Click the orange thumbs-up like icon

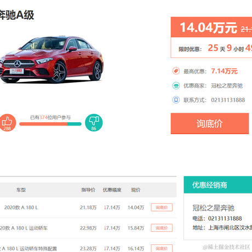click(x=7, y=123)
